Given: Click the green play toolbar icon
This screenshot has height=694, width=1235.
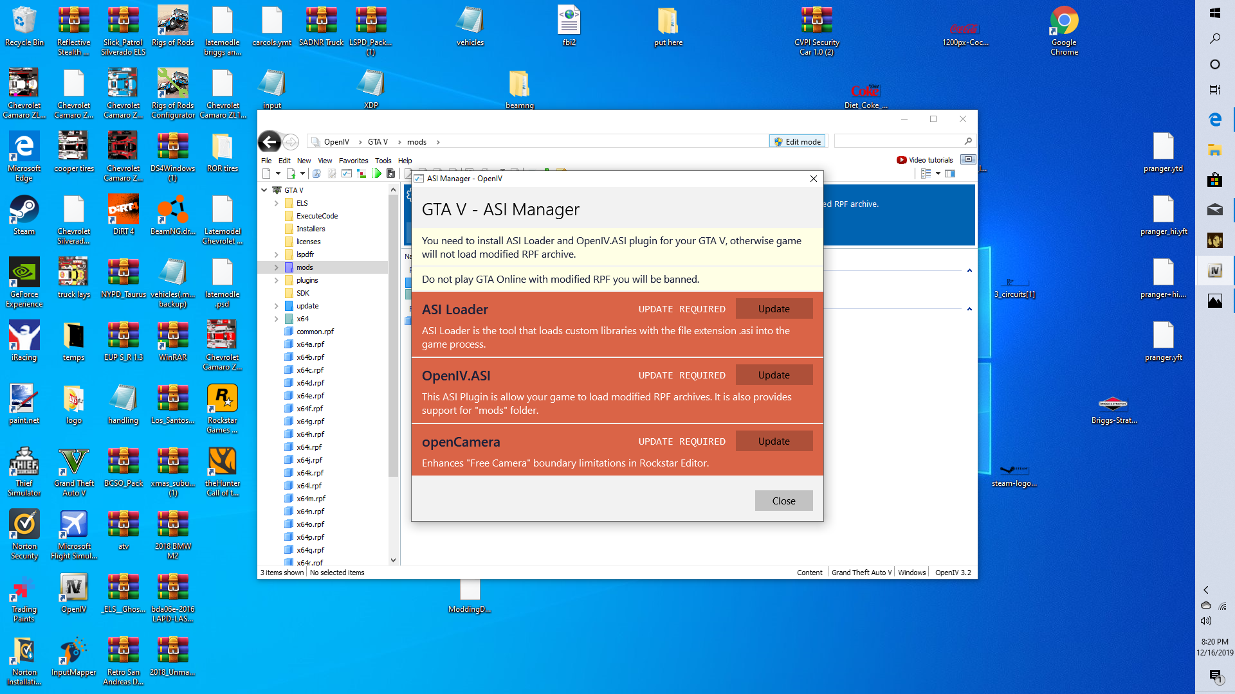Looking at the screenshot, I should pos(377,173).
